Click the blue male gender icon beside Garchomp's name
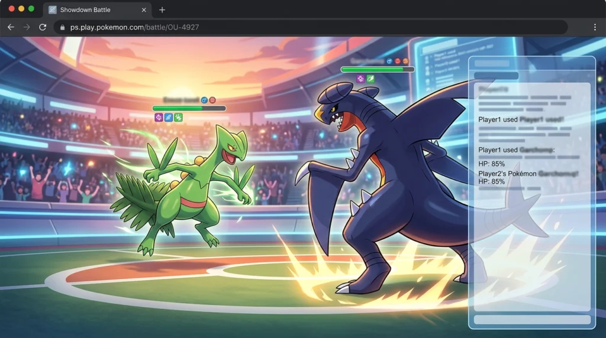Image resolution: width=606 pixels, height=338 pixels. pyautogui.click(x=389, y=61)
